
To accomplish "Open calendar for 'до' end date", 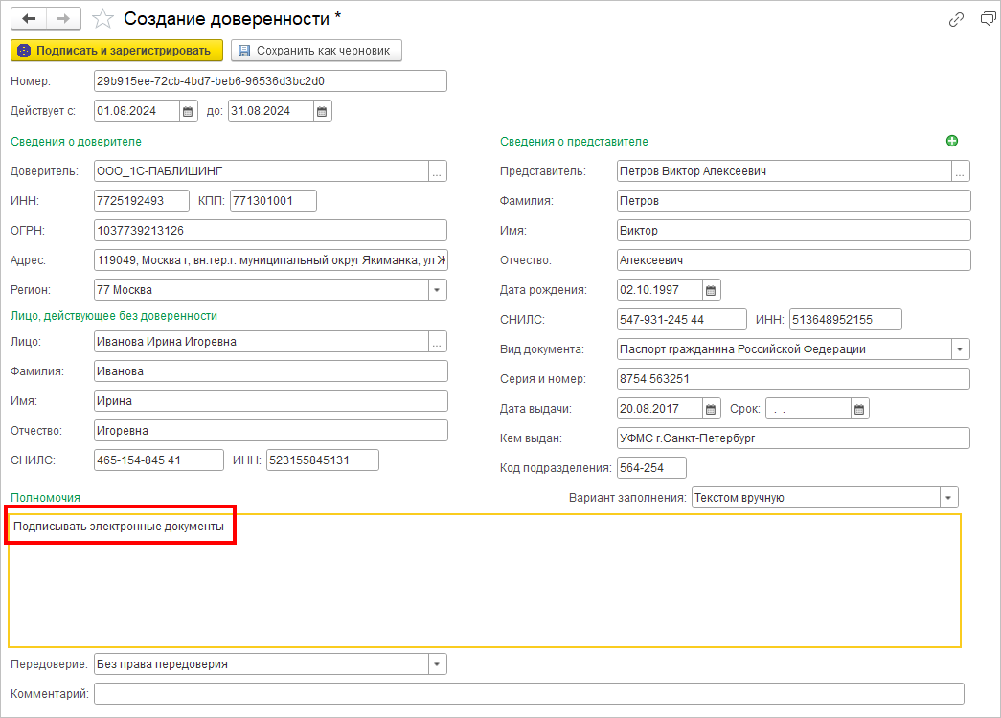I will coord(323,111).
